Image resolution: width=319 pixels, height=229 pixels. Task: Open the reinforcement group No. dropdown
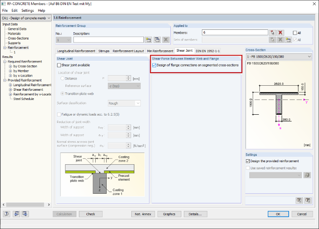[x=63, y=40]
